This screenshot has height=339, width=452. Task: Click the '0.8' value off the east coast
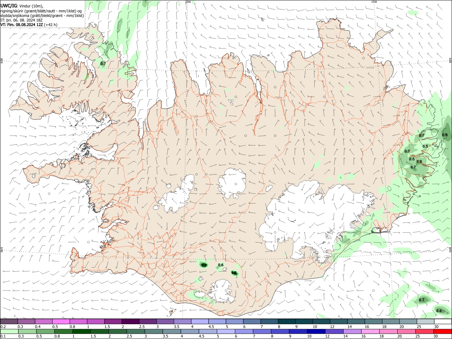[445, 135]
